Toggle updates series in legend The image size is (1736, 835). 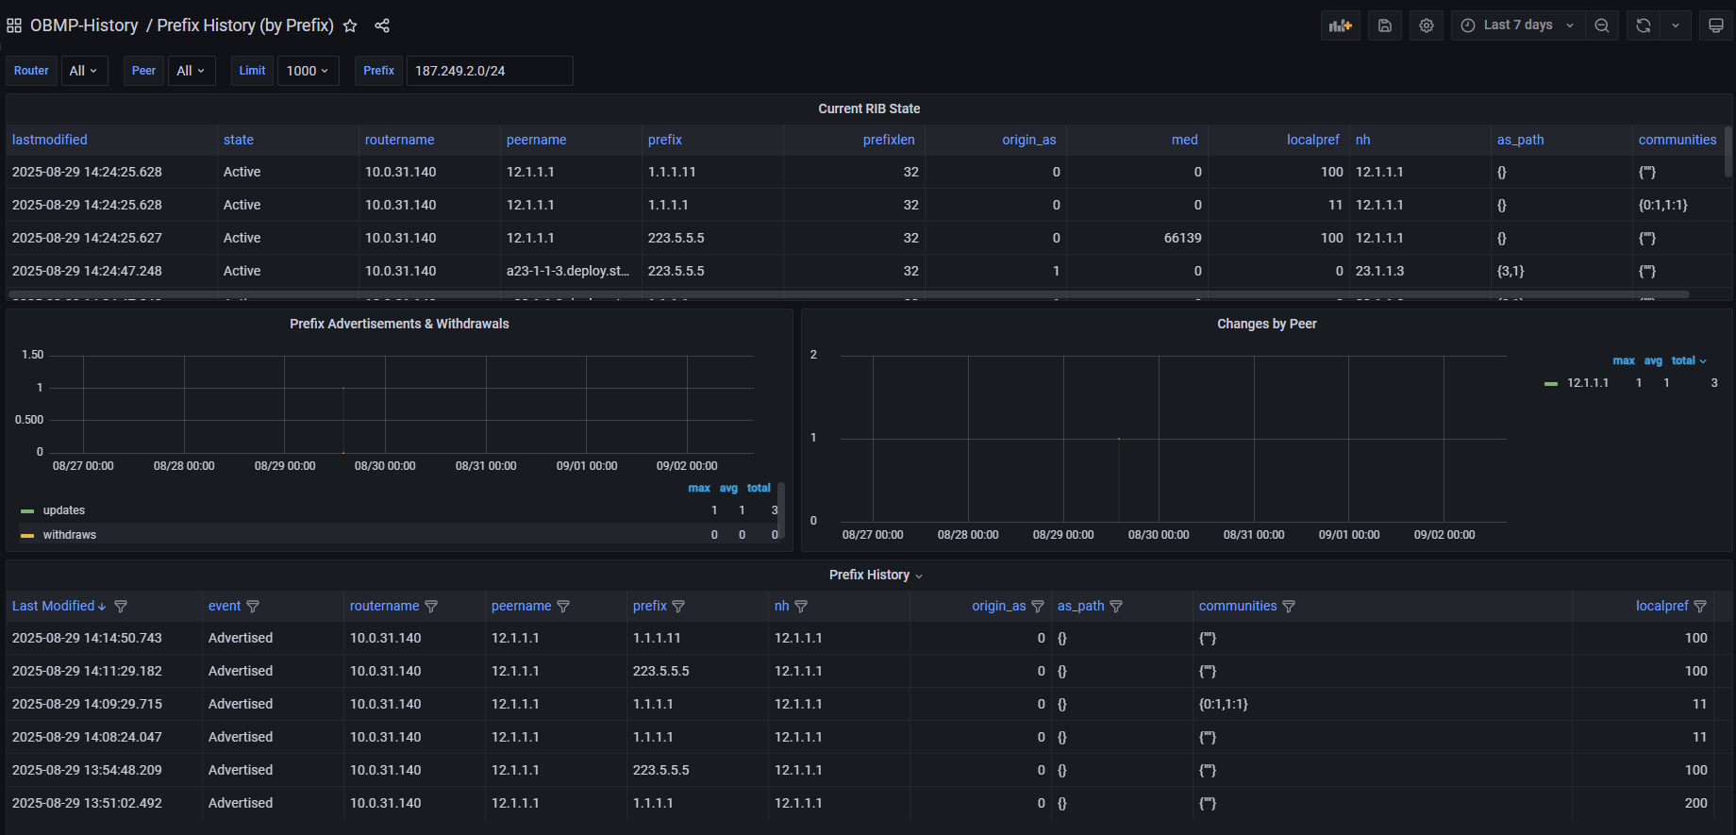pos(63,510)
